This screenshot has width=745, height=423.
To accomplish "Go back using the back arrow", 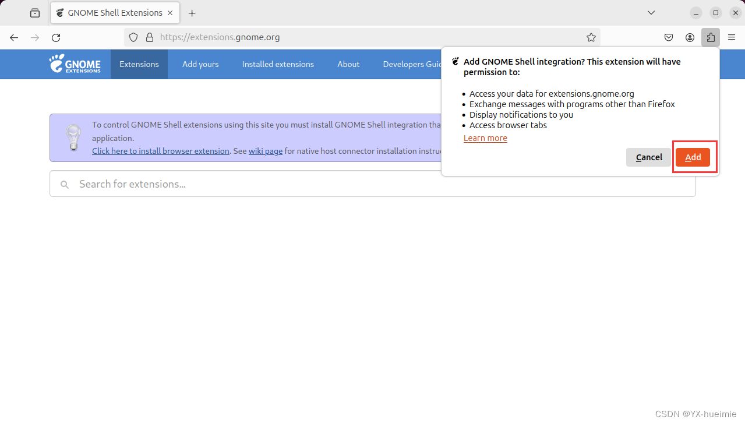I will pyautogui.click(x=14, y=37).
